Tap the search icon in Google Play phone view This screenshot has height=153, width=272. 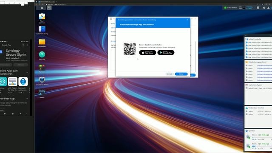pyautogui.click(x=23, y=45)
